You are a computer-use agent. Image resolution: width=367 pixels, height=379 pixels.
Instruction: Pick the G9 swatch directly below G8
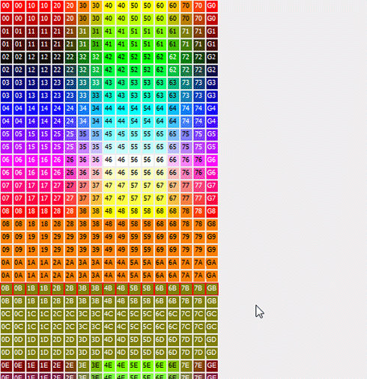coord(211,237)
